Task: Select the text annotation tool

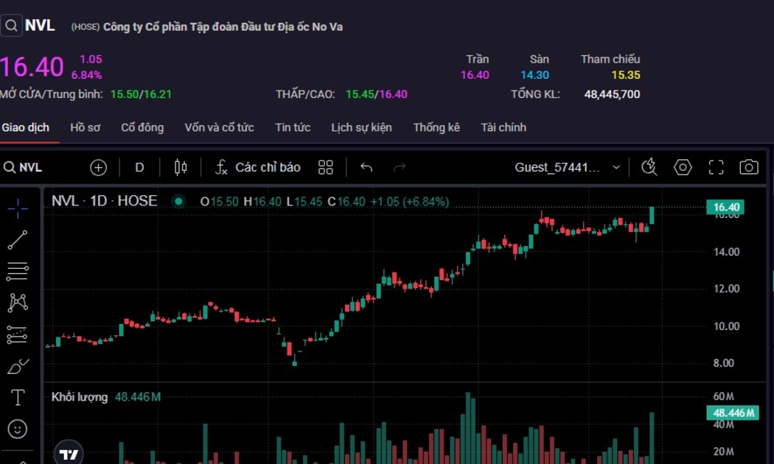Action: (18, 398)
